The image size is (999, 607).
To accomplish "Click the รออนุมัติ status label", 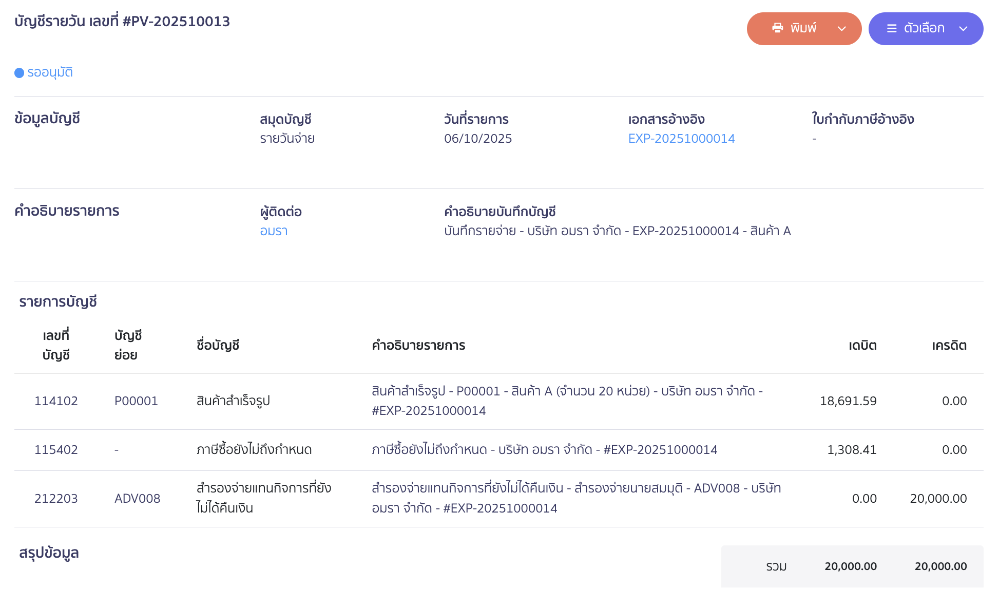I will [x=50, y=72].
